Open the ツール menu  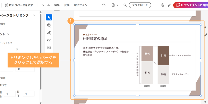click(46, 5)
